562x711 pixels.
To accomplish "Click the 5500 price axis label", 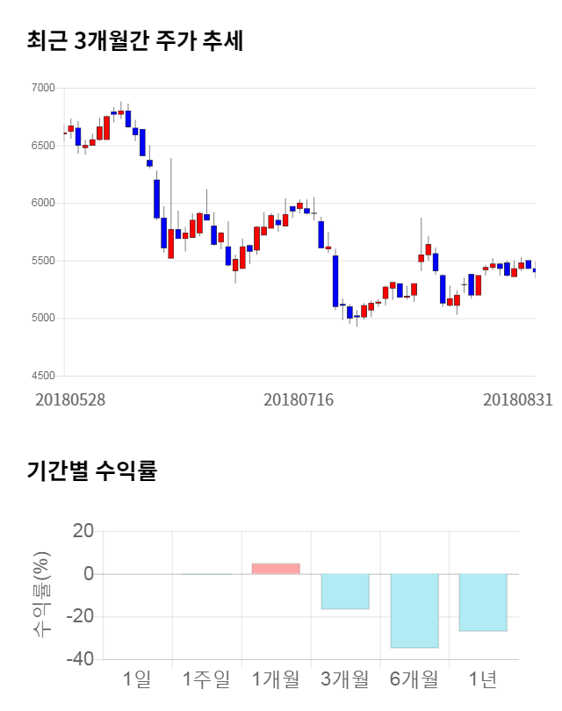I will click(x=42, y=261).
